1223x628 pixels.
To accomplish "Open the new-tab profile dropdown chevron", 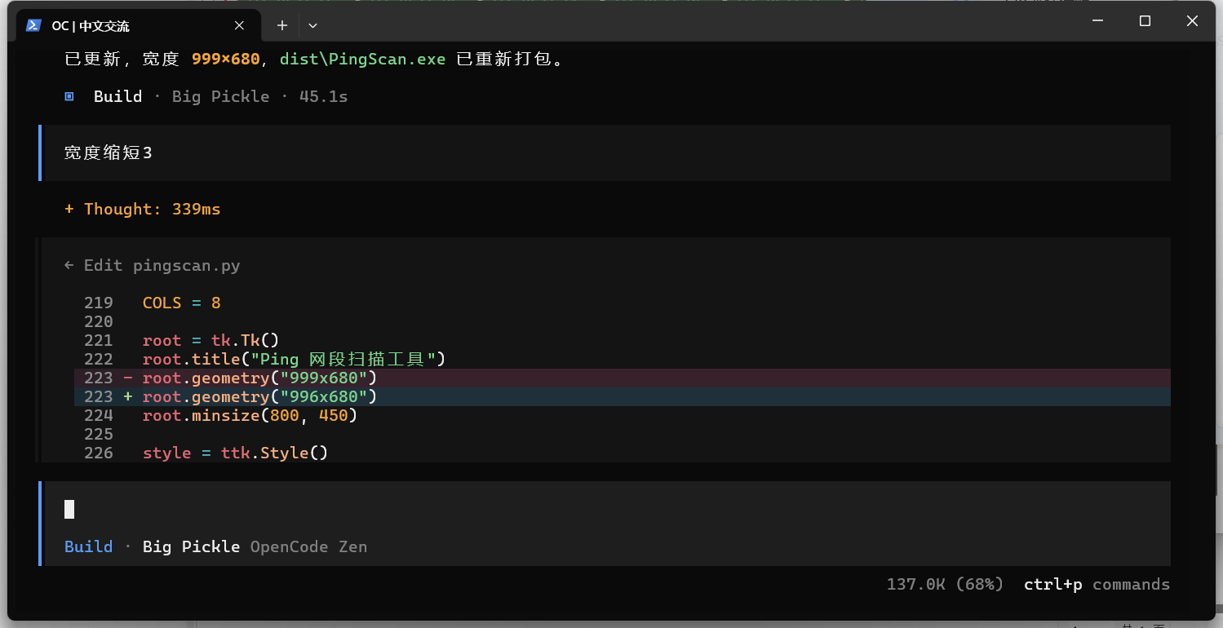I will (x=312, y=25).
